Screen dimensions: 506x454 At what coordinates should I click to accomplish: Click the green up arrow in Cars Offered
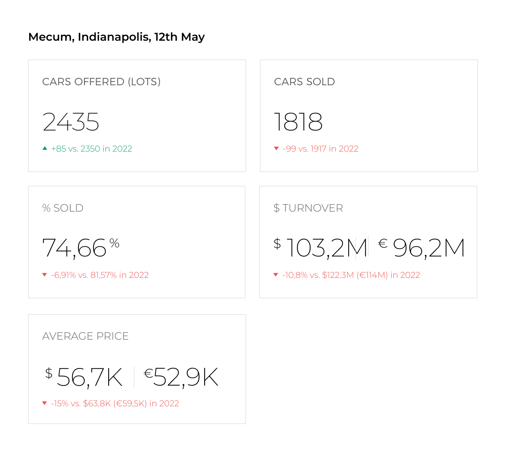click(x=45, y=148)
